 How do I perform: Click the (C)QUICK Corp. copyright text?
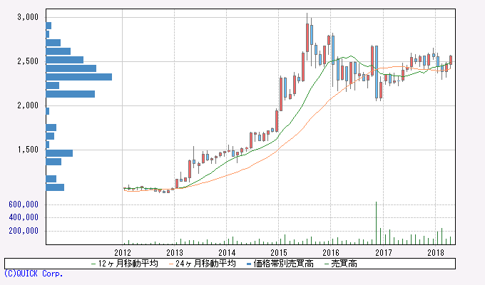click(x=34, y=274)
